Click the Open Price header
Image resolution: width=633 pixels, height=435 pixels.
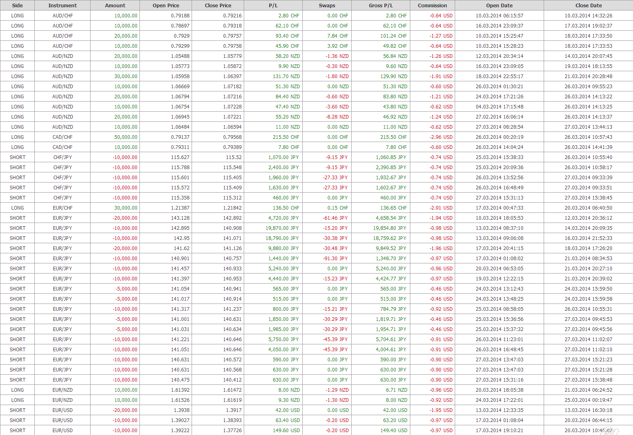(x=166, y=5)
